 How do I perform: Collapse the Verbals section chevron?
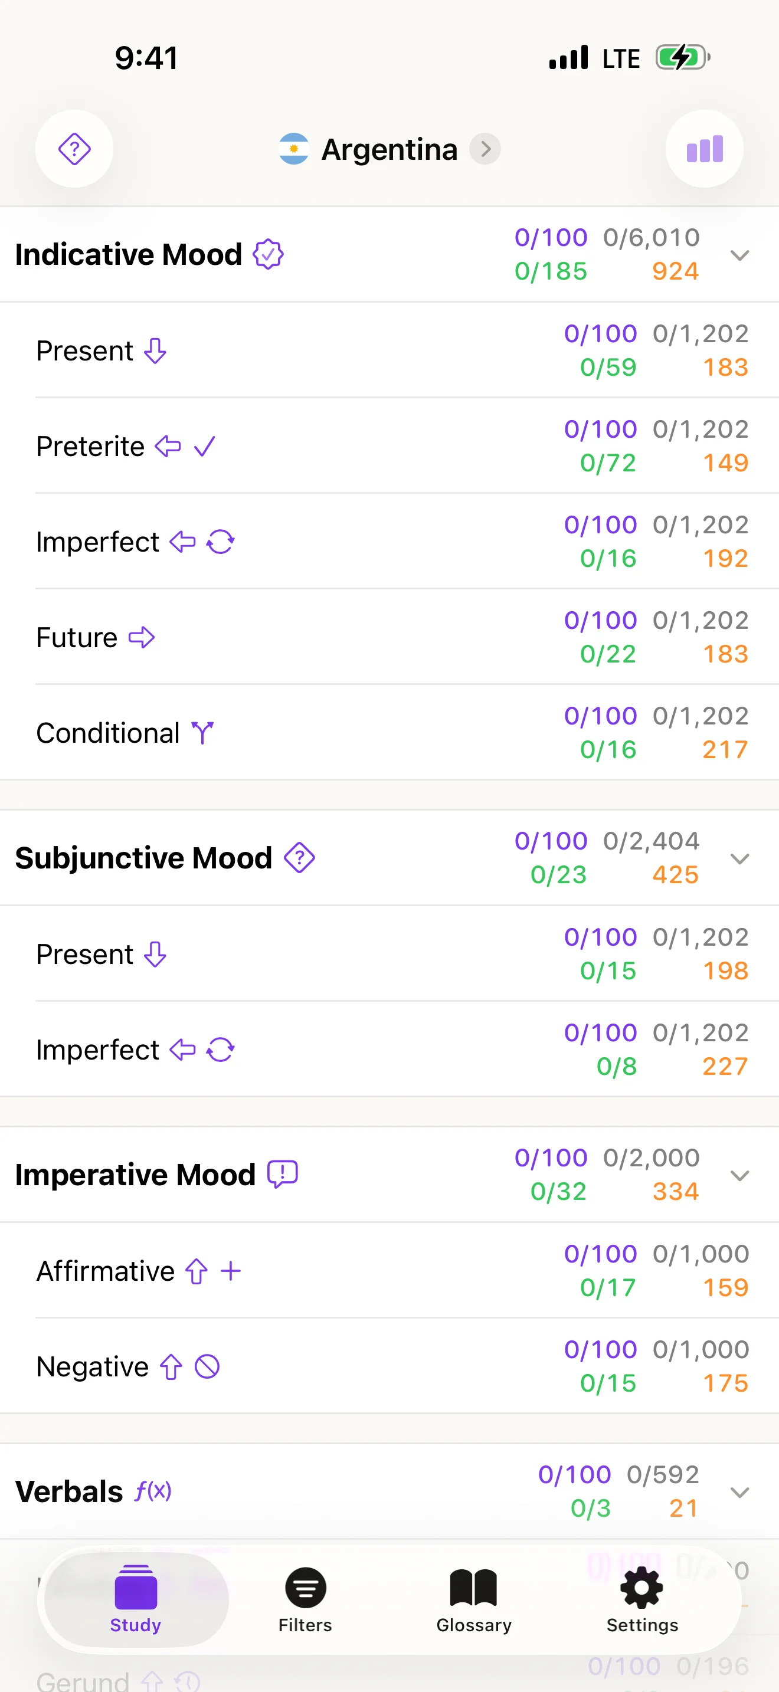coord(739,1493)
